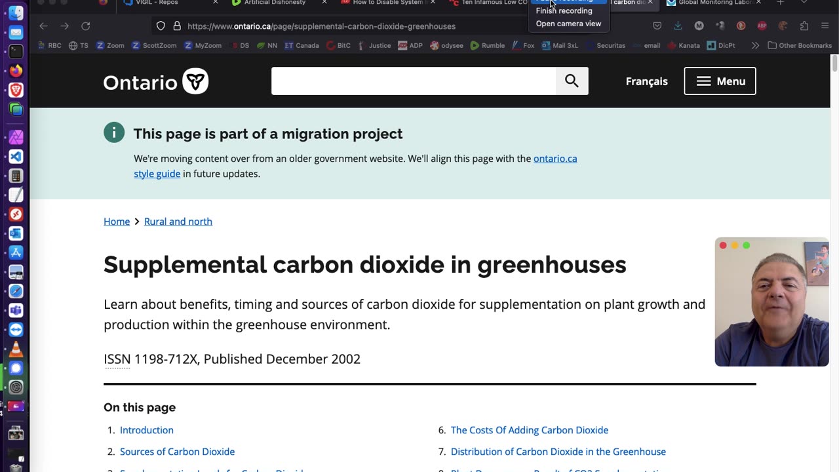Open the Kanata bookmark
The image size is (839, 472).
point(684,46)
